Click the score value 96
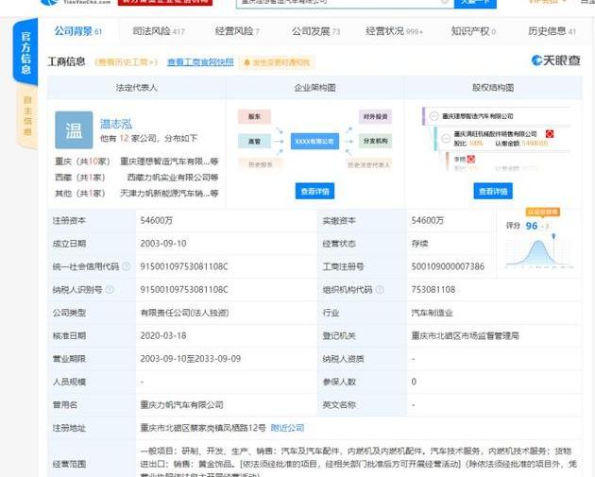 (x=531, y=226)
